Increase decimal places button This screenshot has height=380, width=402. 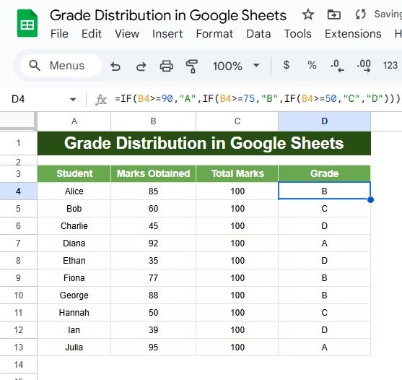click(x=364, y=66)
